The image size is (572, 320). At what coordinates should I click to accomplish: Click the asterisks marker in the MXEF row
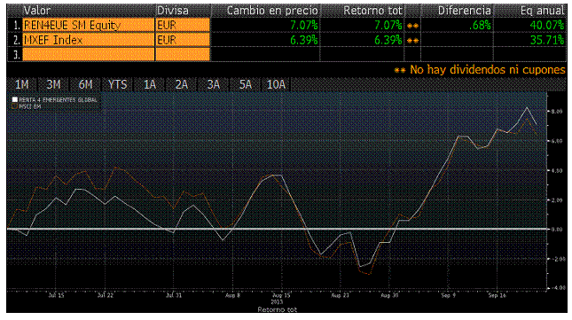(x=412, y=41)
